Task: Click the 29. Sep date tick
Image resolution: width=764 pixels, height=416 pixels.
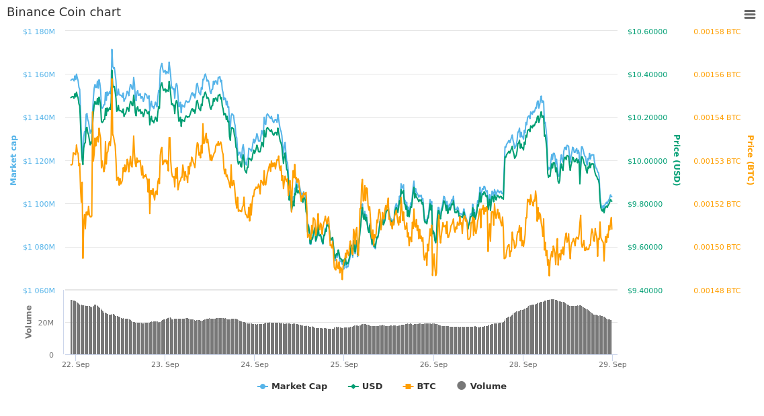Action: (612, 364)
